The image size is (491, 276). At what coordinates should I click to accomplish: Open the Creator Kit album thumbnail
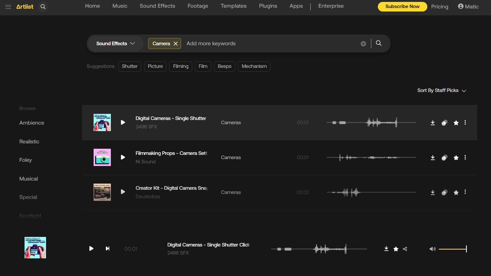click(102, 192)
